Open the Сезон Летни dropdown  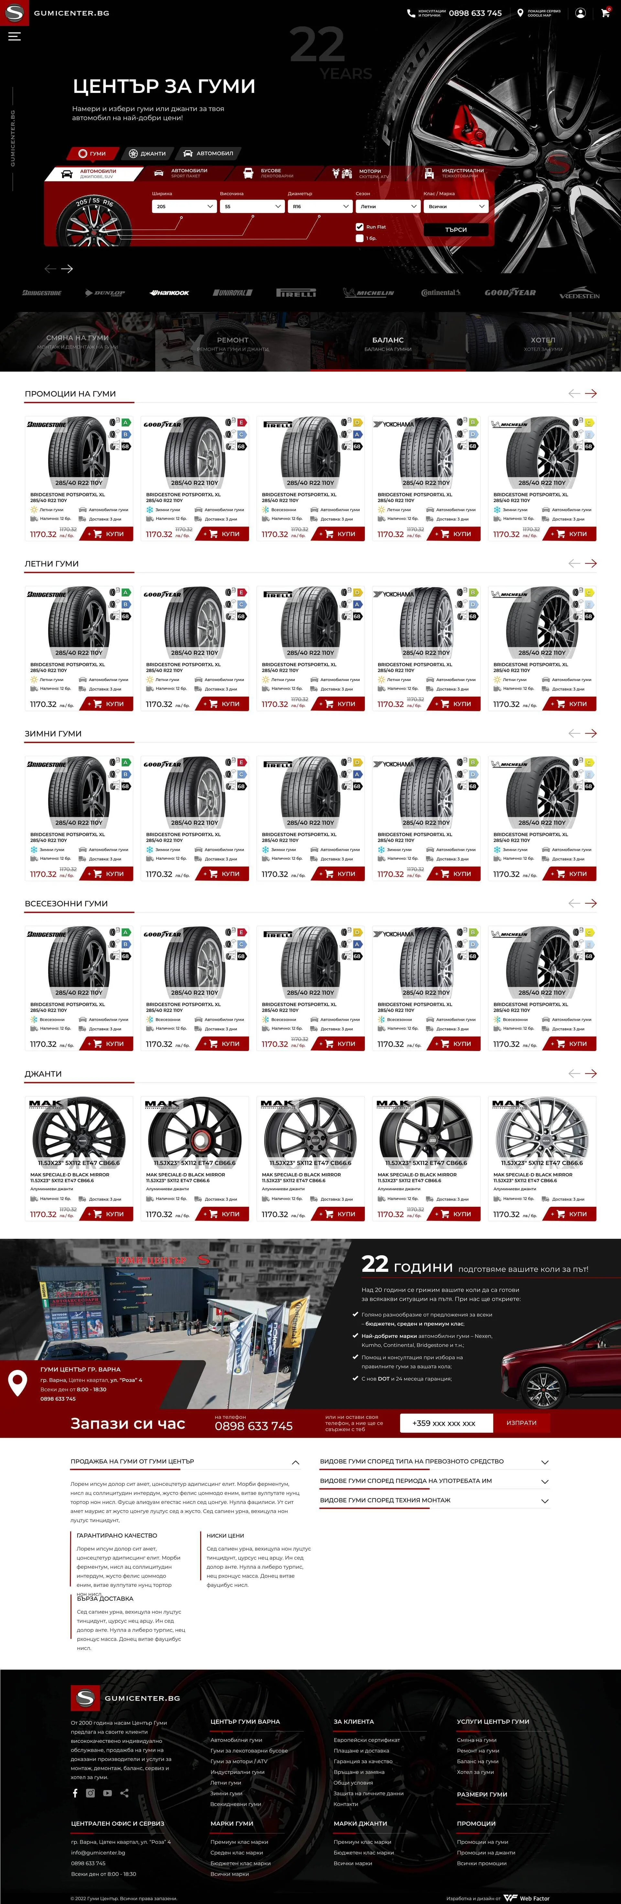(x=388, y=206)
